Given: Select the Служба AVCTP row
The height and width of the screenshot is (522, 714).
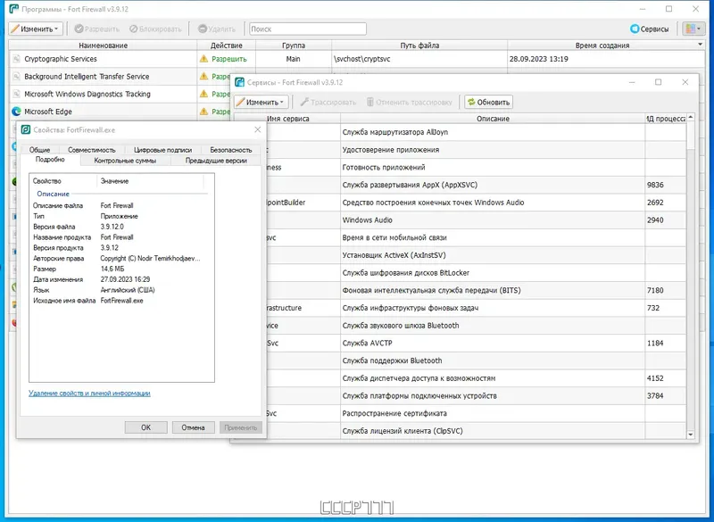Looking at the screenshot, I should point(476,343).
